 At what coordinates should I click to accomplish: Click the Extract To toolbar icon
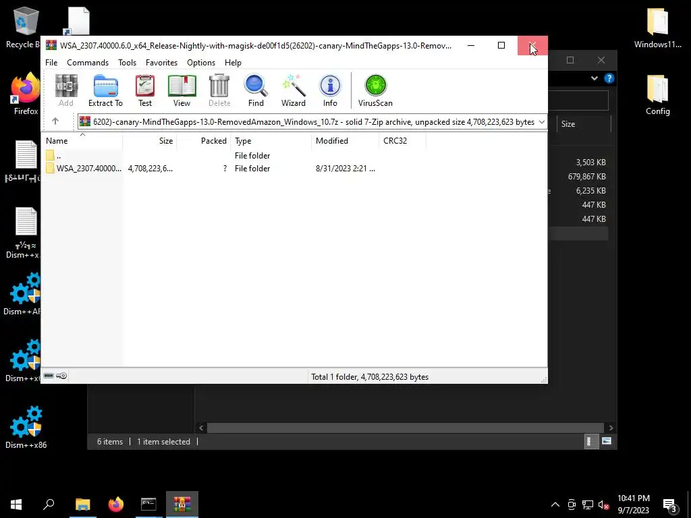[105, 91]
